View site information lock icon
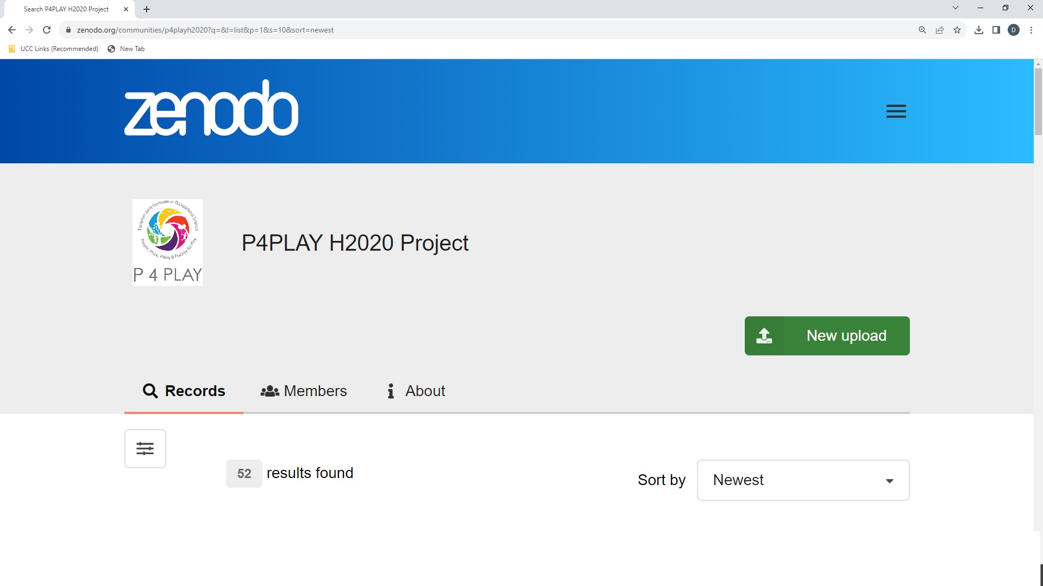Image resolution: width=1043 pixels, height=586 pixels. point(68,30)
